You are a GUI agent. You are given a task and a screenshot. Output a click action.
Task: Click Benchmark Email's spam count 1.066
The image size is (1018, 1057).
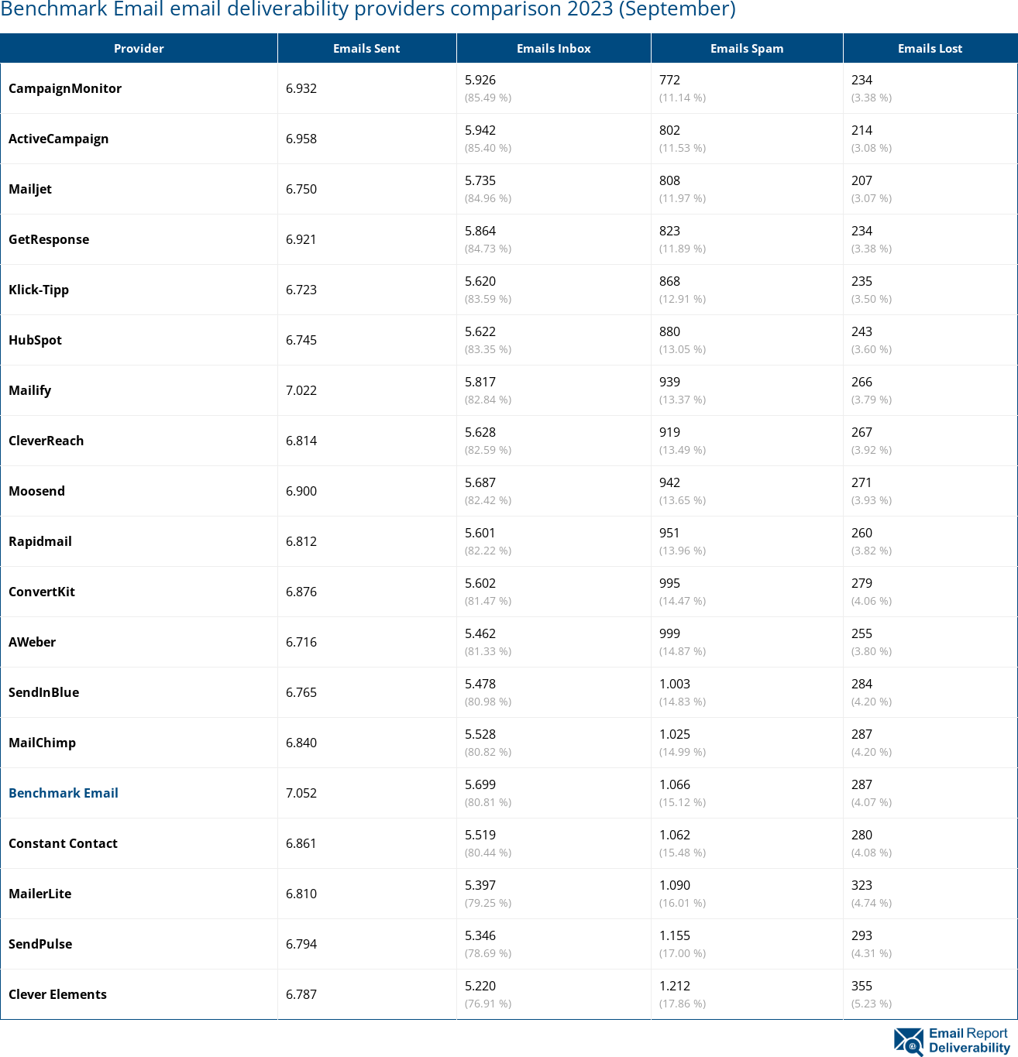pos(675,784)
